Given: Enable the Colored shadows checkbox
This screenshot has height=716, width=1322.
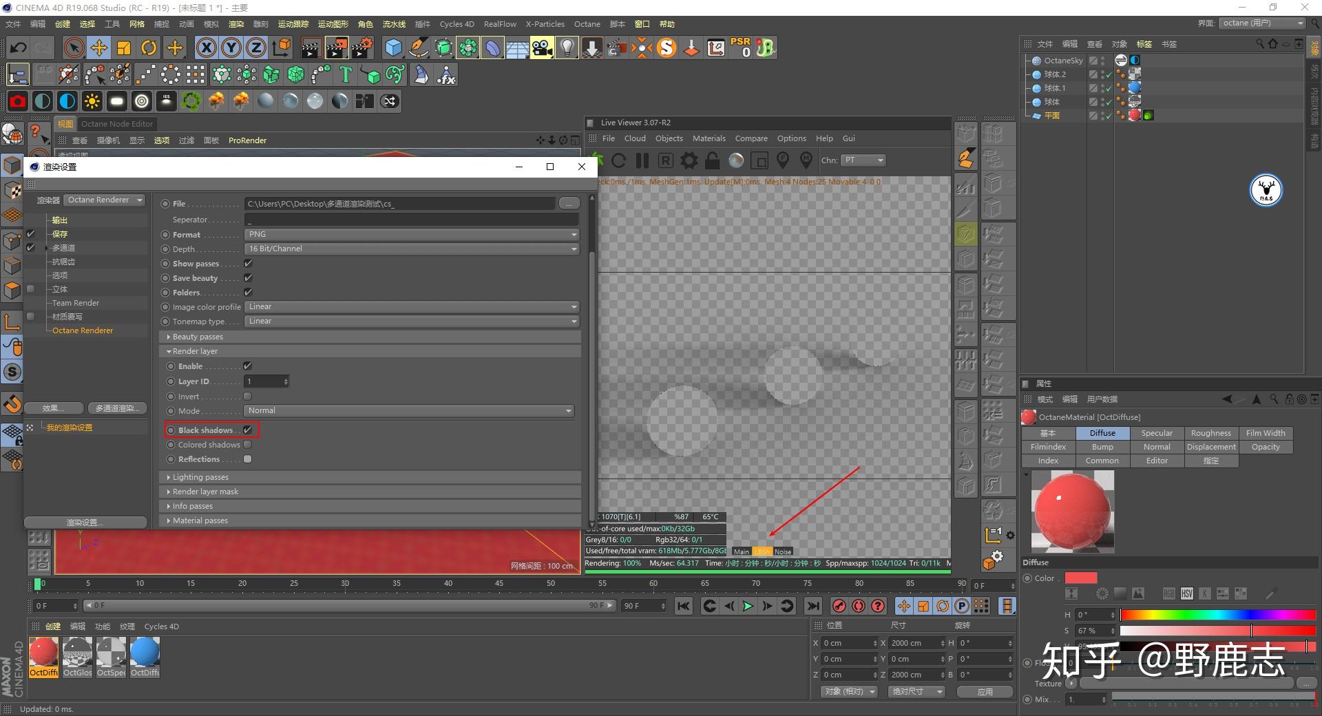Looking at the screenshot, I should coord(248,445).
